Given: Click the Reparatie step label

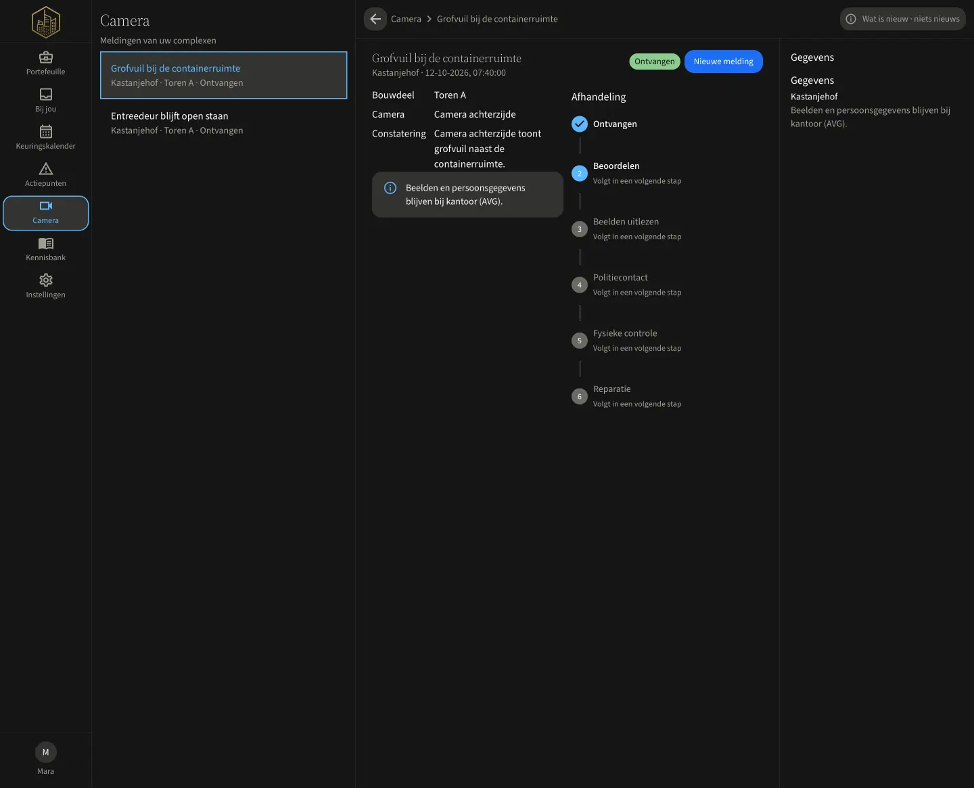Looking at the screenshot, I should [x=612, y=389].
